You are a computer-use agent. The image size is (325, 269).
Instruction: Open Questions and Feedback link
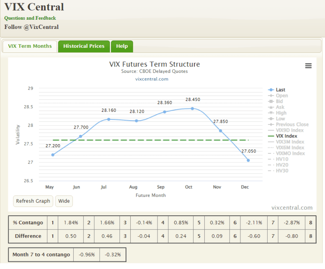point(30,18)
